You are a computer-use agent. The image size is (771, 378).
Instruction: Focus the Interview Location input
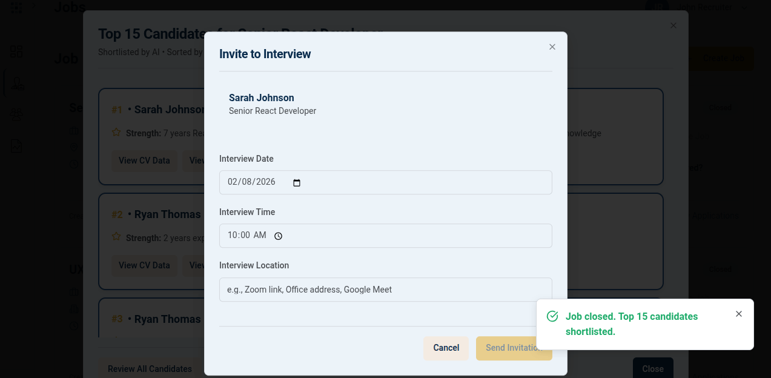click(385, 290)
